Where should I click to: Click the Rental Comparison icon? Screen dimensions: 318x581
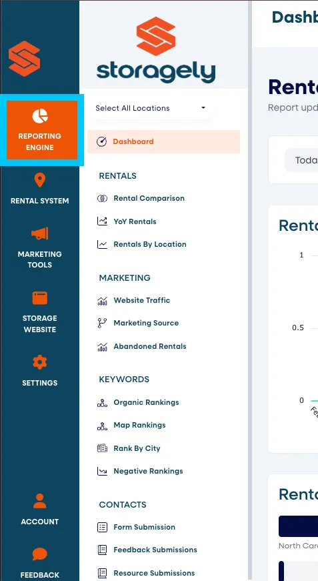tap(102, 198)
